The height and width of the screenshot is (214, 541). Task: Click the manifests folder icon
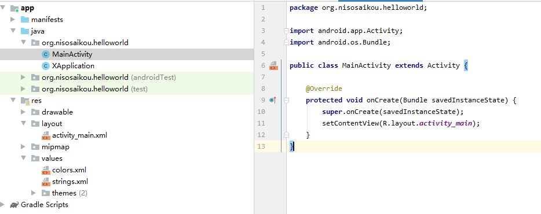click(x=25, y=19)
